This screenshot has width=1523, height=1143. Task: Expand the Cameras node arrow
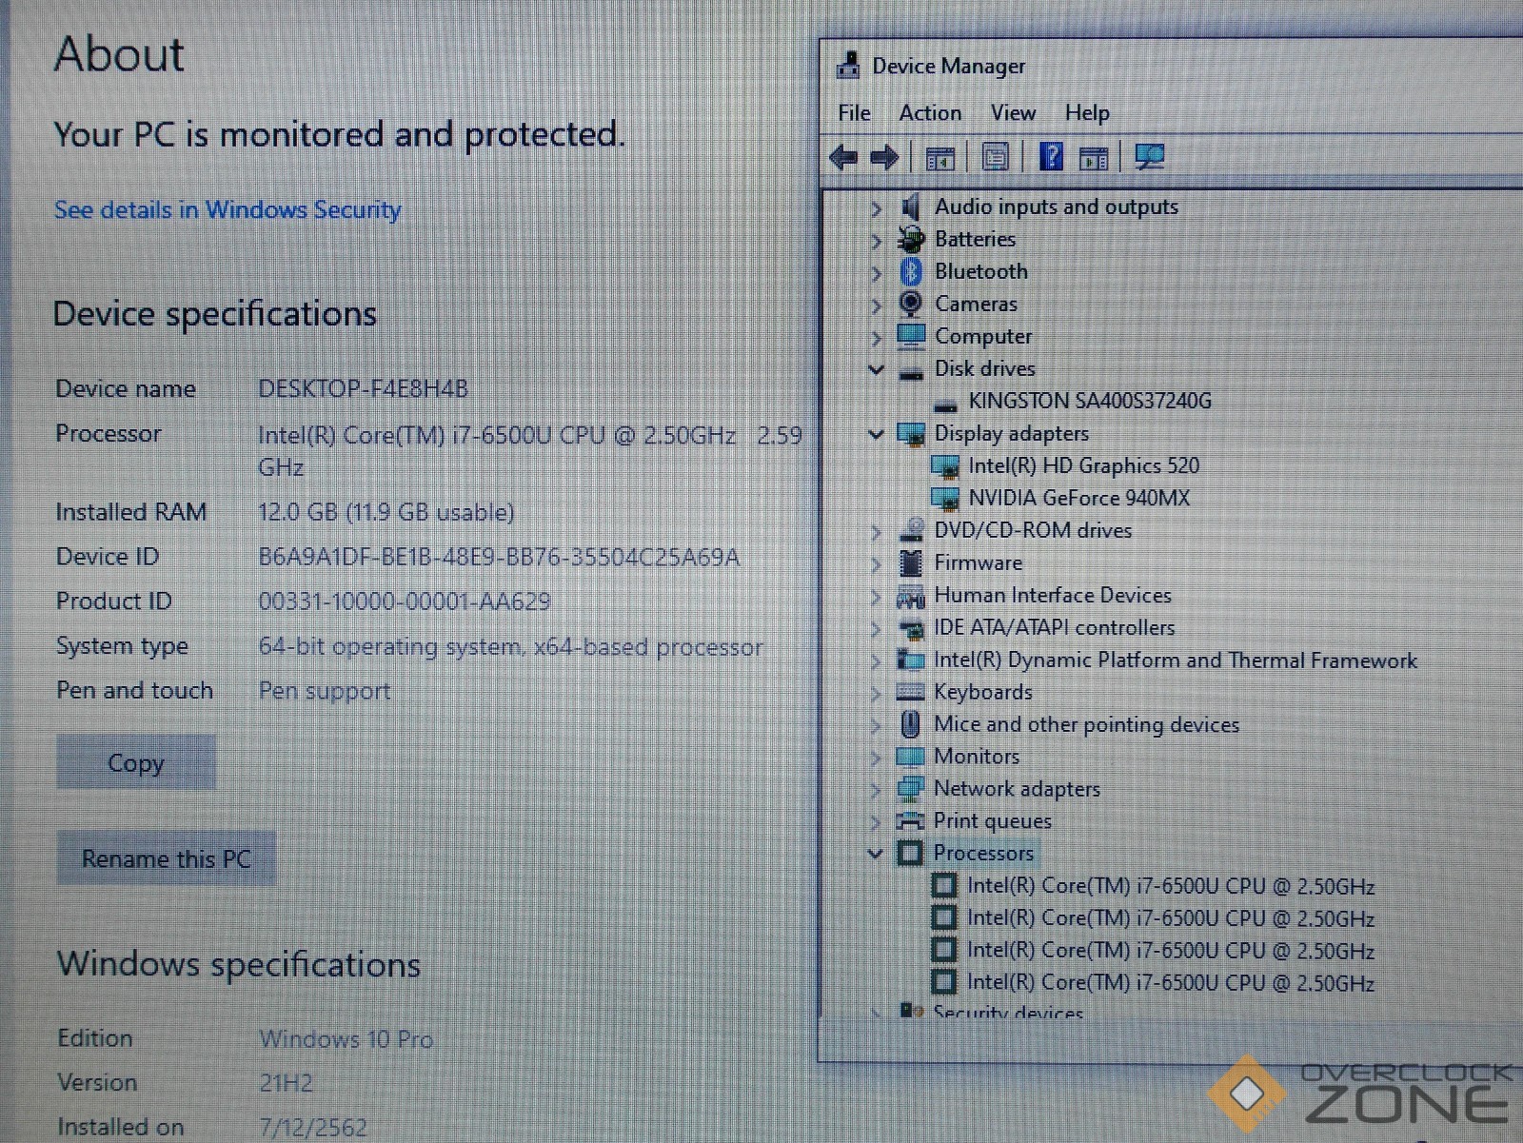(877, 305)
